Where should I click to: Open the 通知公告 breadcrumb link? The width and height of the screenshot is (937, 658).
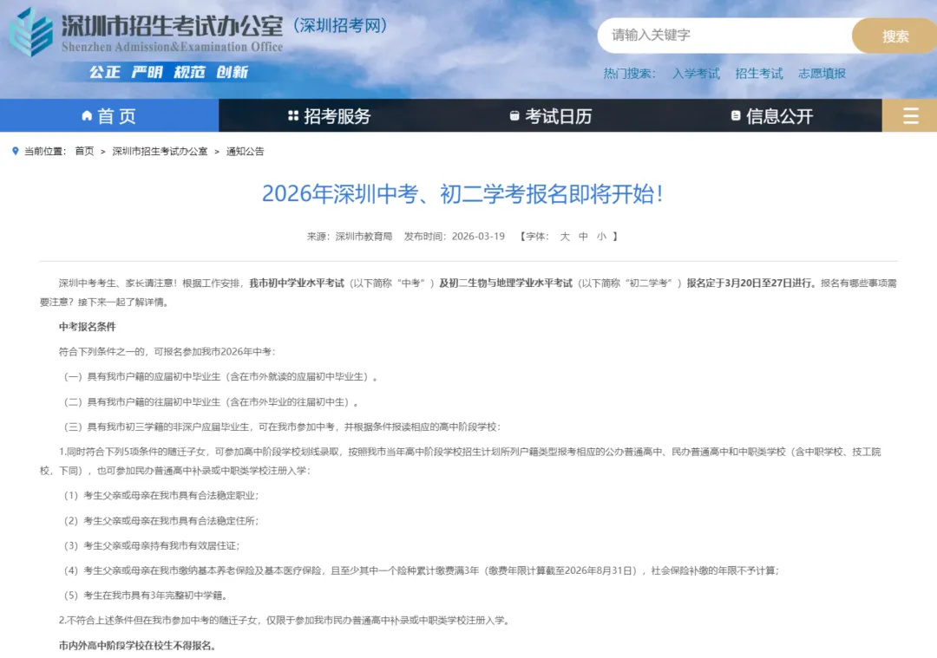point(246,151)
